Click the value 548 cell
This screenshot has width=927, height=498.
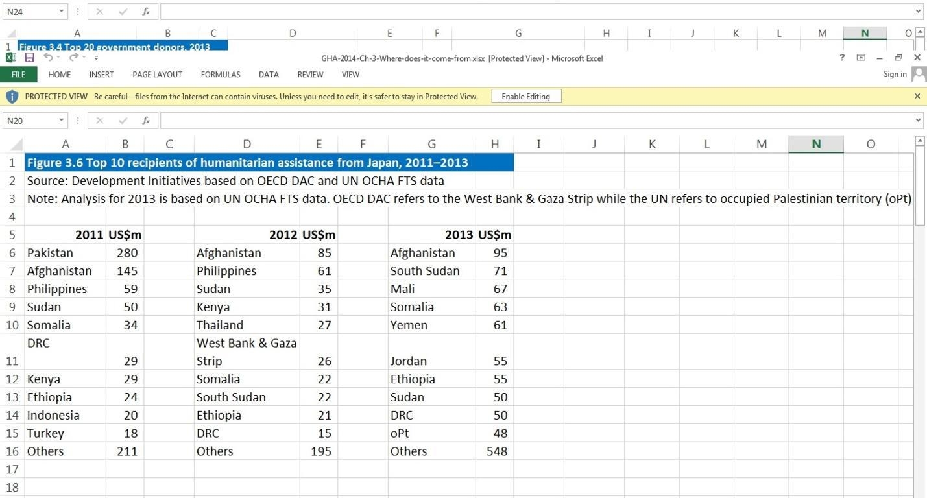click(494, 451)
